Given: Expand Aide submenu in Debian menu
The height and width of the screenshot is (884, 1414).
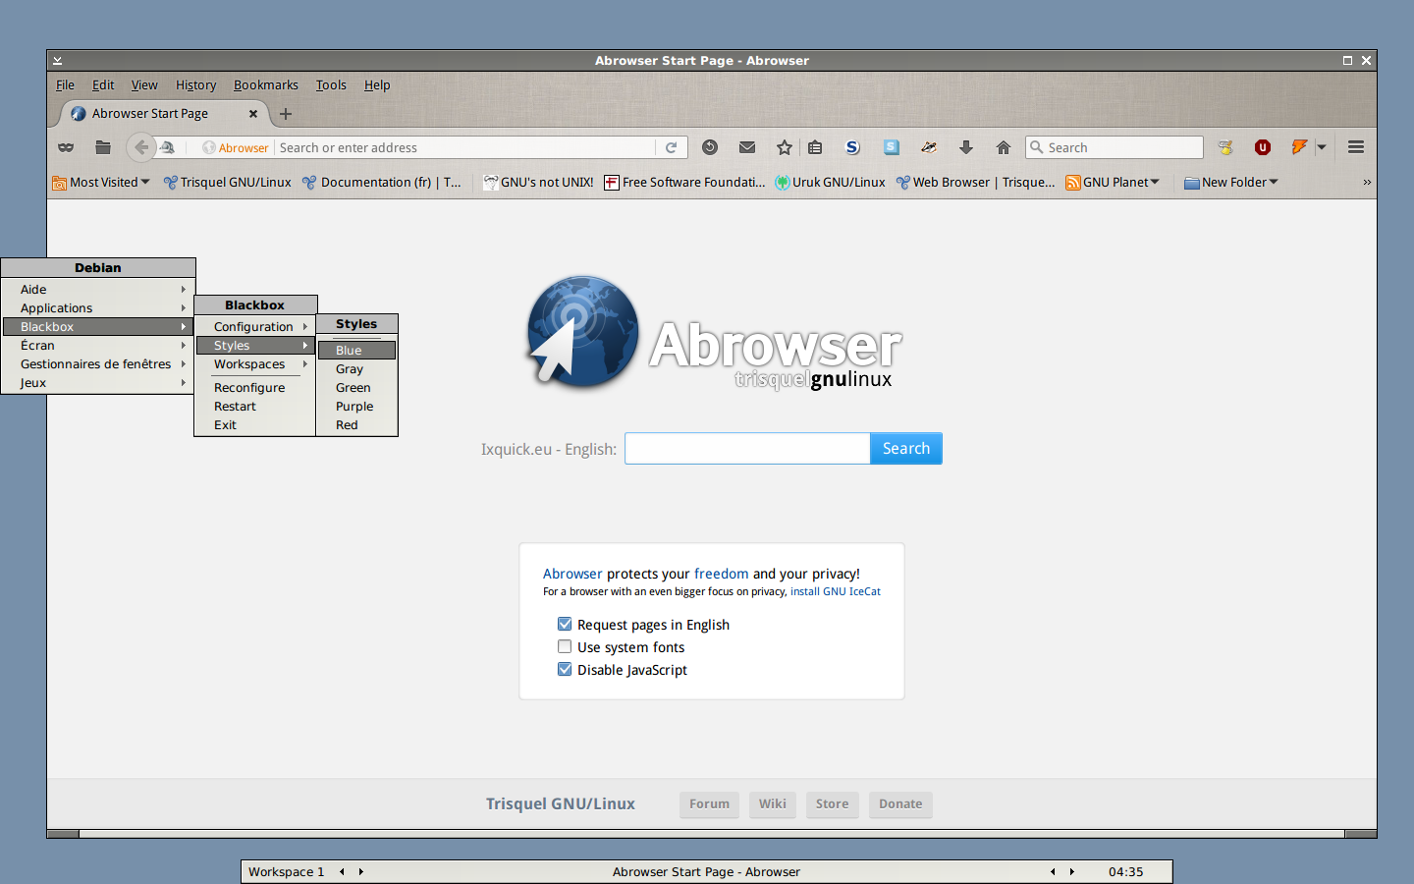Looking at the screenshot, I should click(98, 289).
